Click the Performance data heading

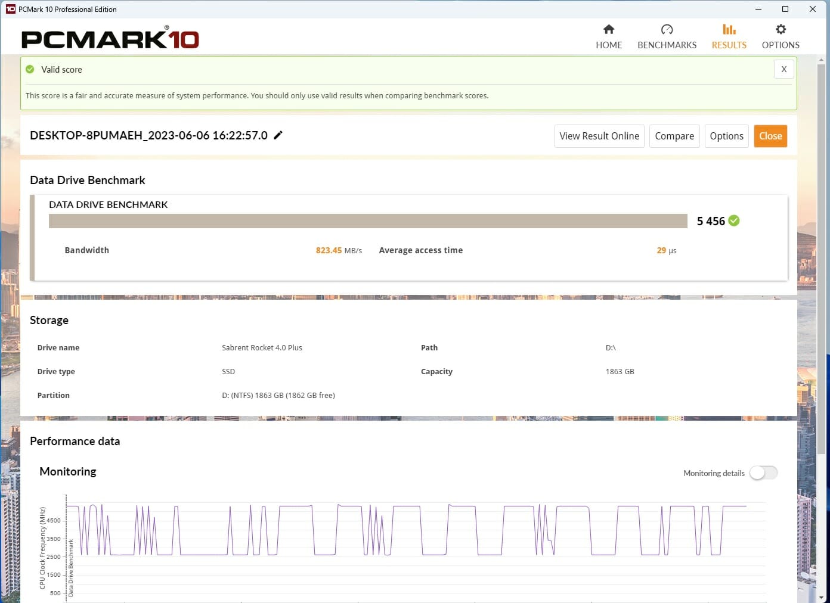(x=75, y=442)
